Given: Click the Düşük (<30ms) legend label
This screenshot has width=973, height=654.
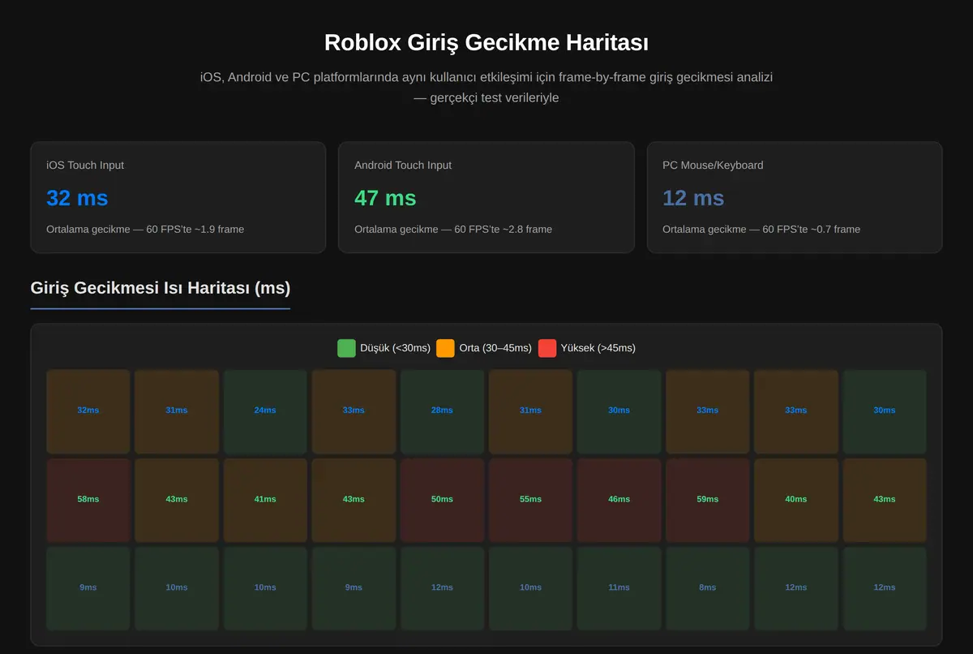Looking at the screenshot, I should pyautogui.click(x=395, y=348).
